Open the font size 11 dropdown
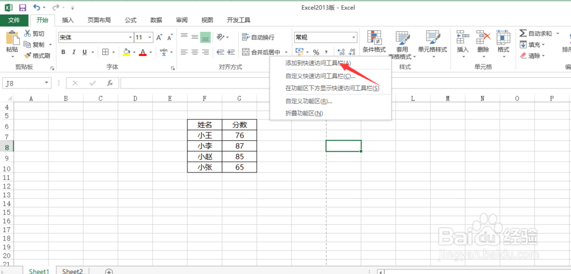Screen dimensions: 571x274 pos(150,37)
